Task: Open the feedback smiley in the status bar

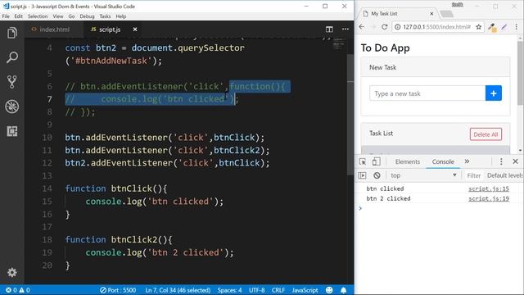Action: [329, 290]
